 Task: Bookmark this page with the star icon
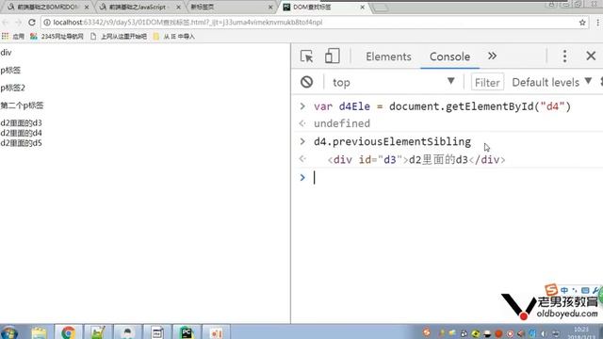(582, 23)
